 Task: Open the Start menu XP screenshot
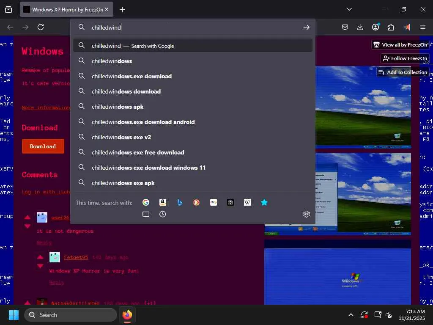point(338,194)
